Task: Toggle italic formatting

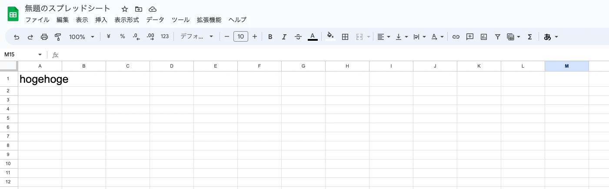Action: click(x=284, y=37)
